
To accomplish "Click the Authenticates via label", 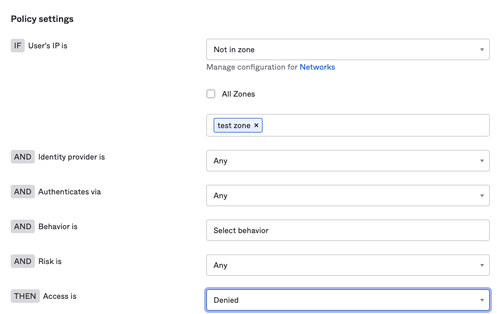I will coord(70,192).
